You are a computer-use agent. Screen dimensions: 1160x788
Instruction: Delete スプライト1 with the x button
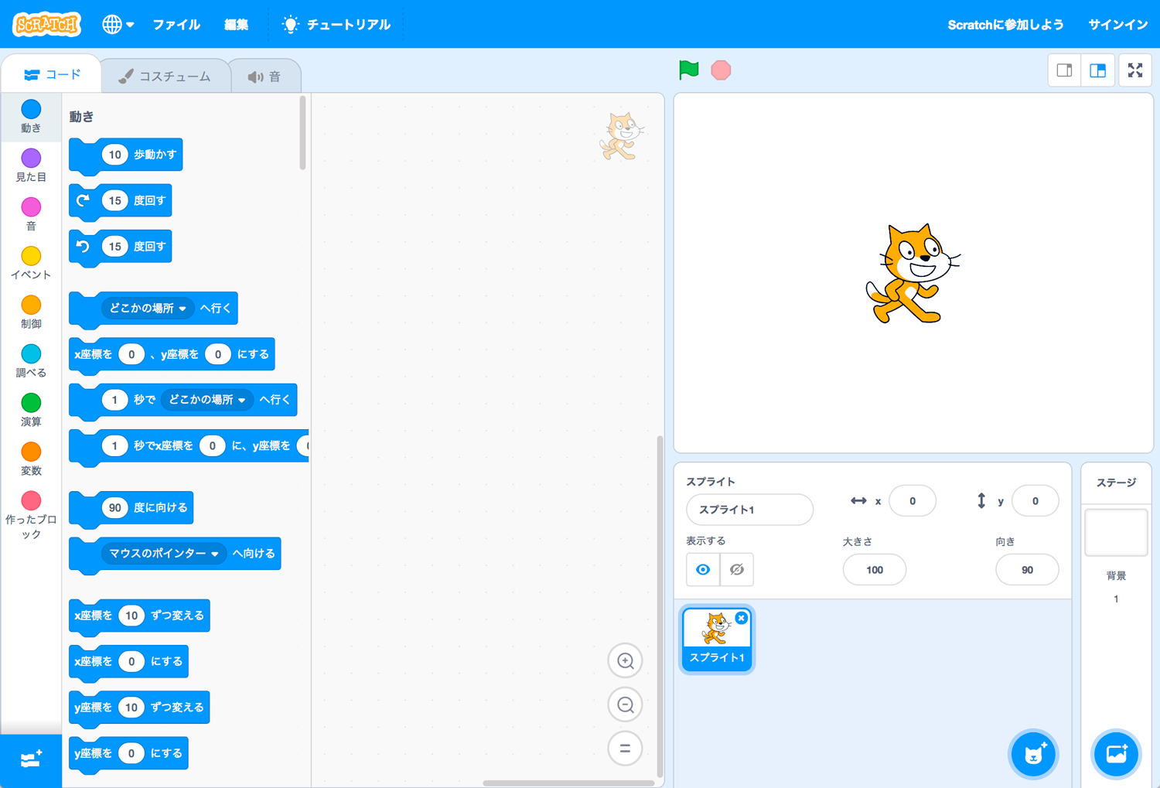click(x=742, y=618)
